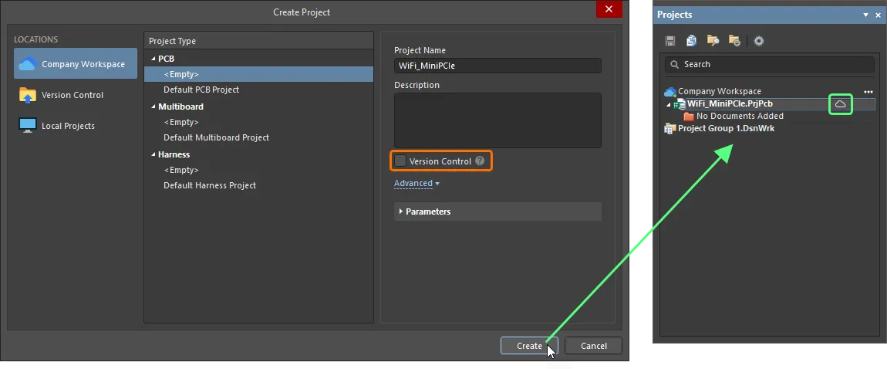Select No Documents Added entry

740,116
